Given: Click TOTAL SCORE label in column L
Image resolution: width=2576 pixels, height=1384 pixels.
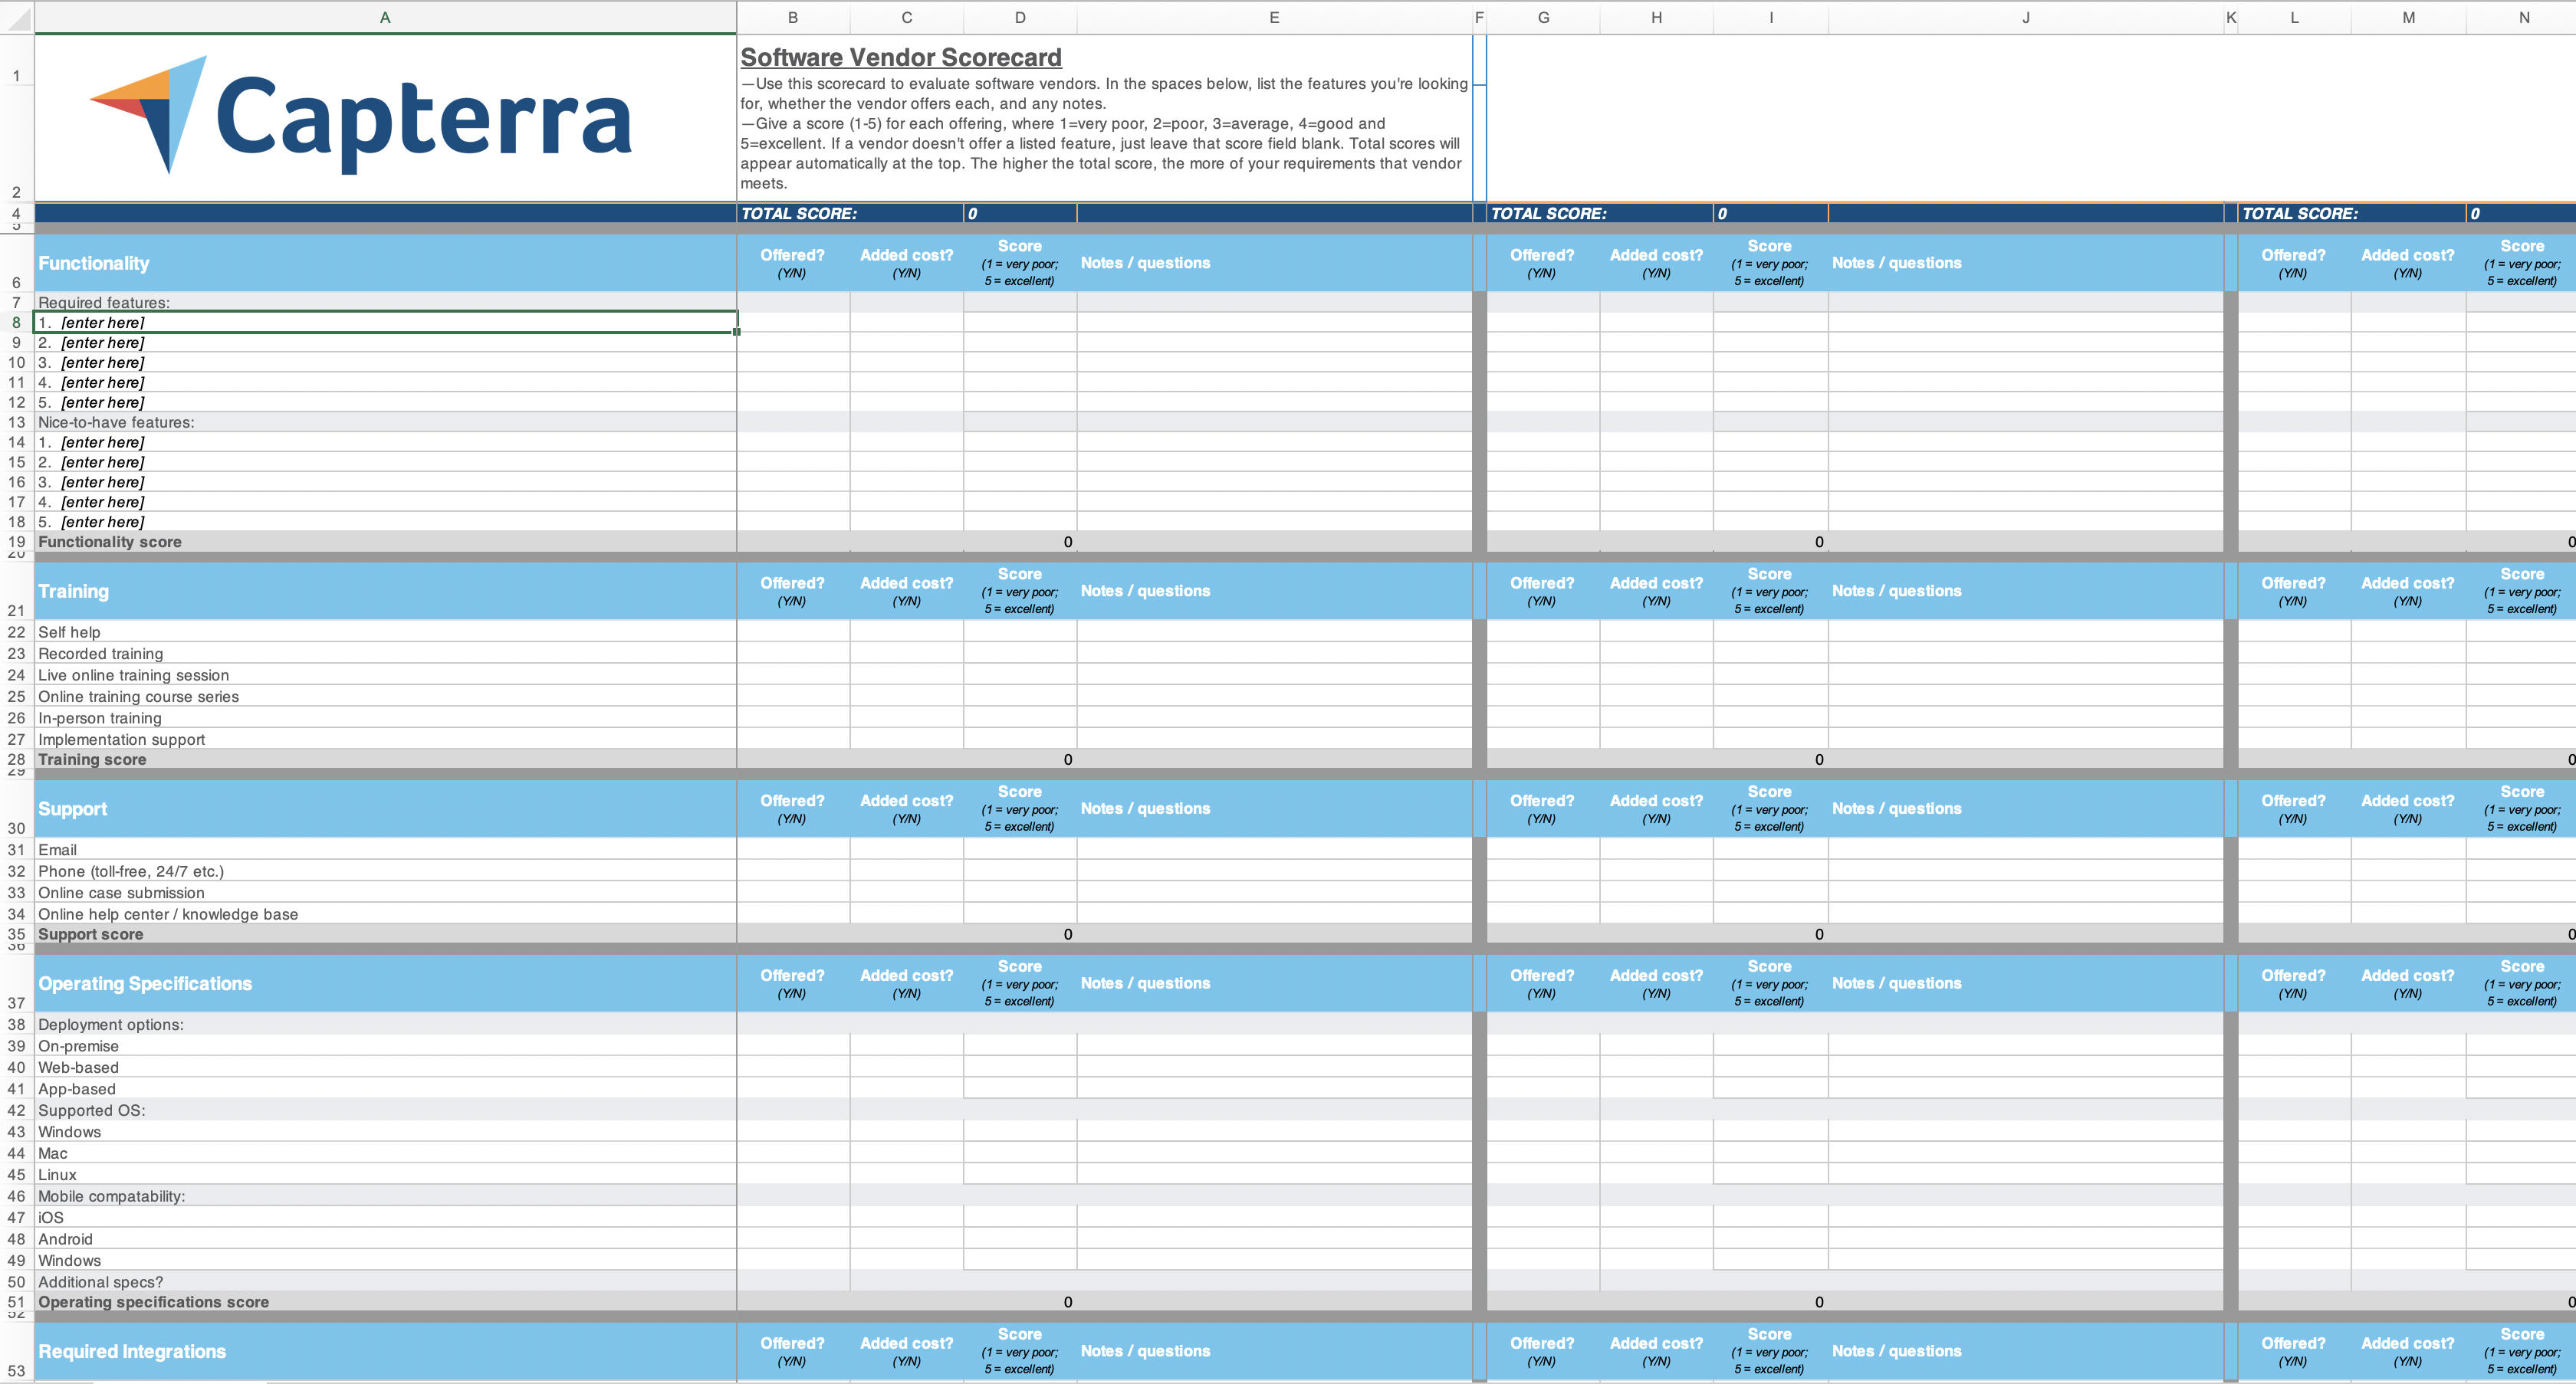Looking at the screenshot, I should (2300, 213).
